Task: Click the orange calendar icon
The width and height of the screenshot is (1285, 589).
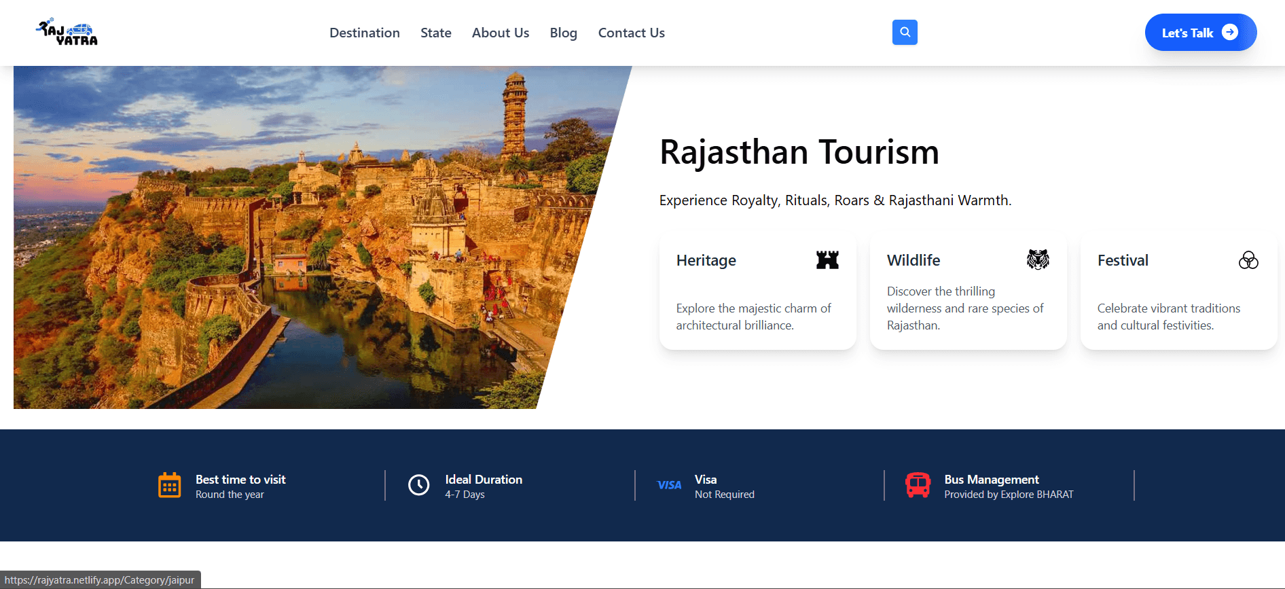Action: click(169, 485)
